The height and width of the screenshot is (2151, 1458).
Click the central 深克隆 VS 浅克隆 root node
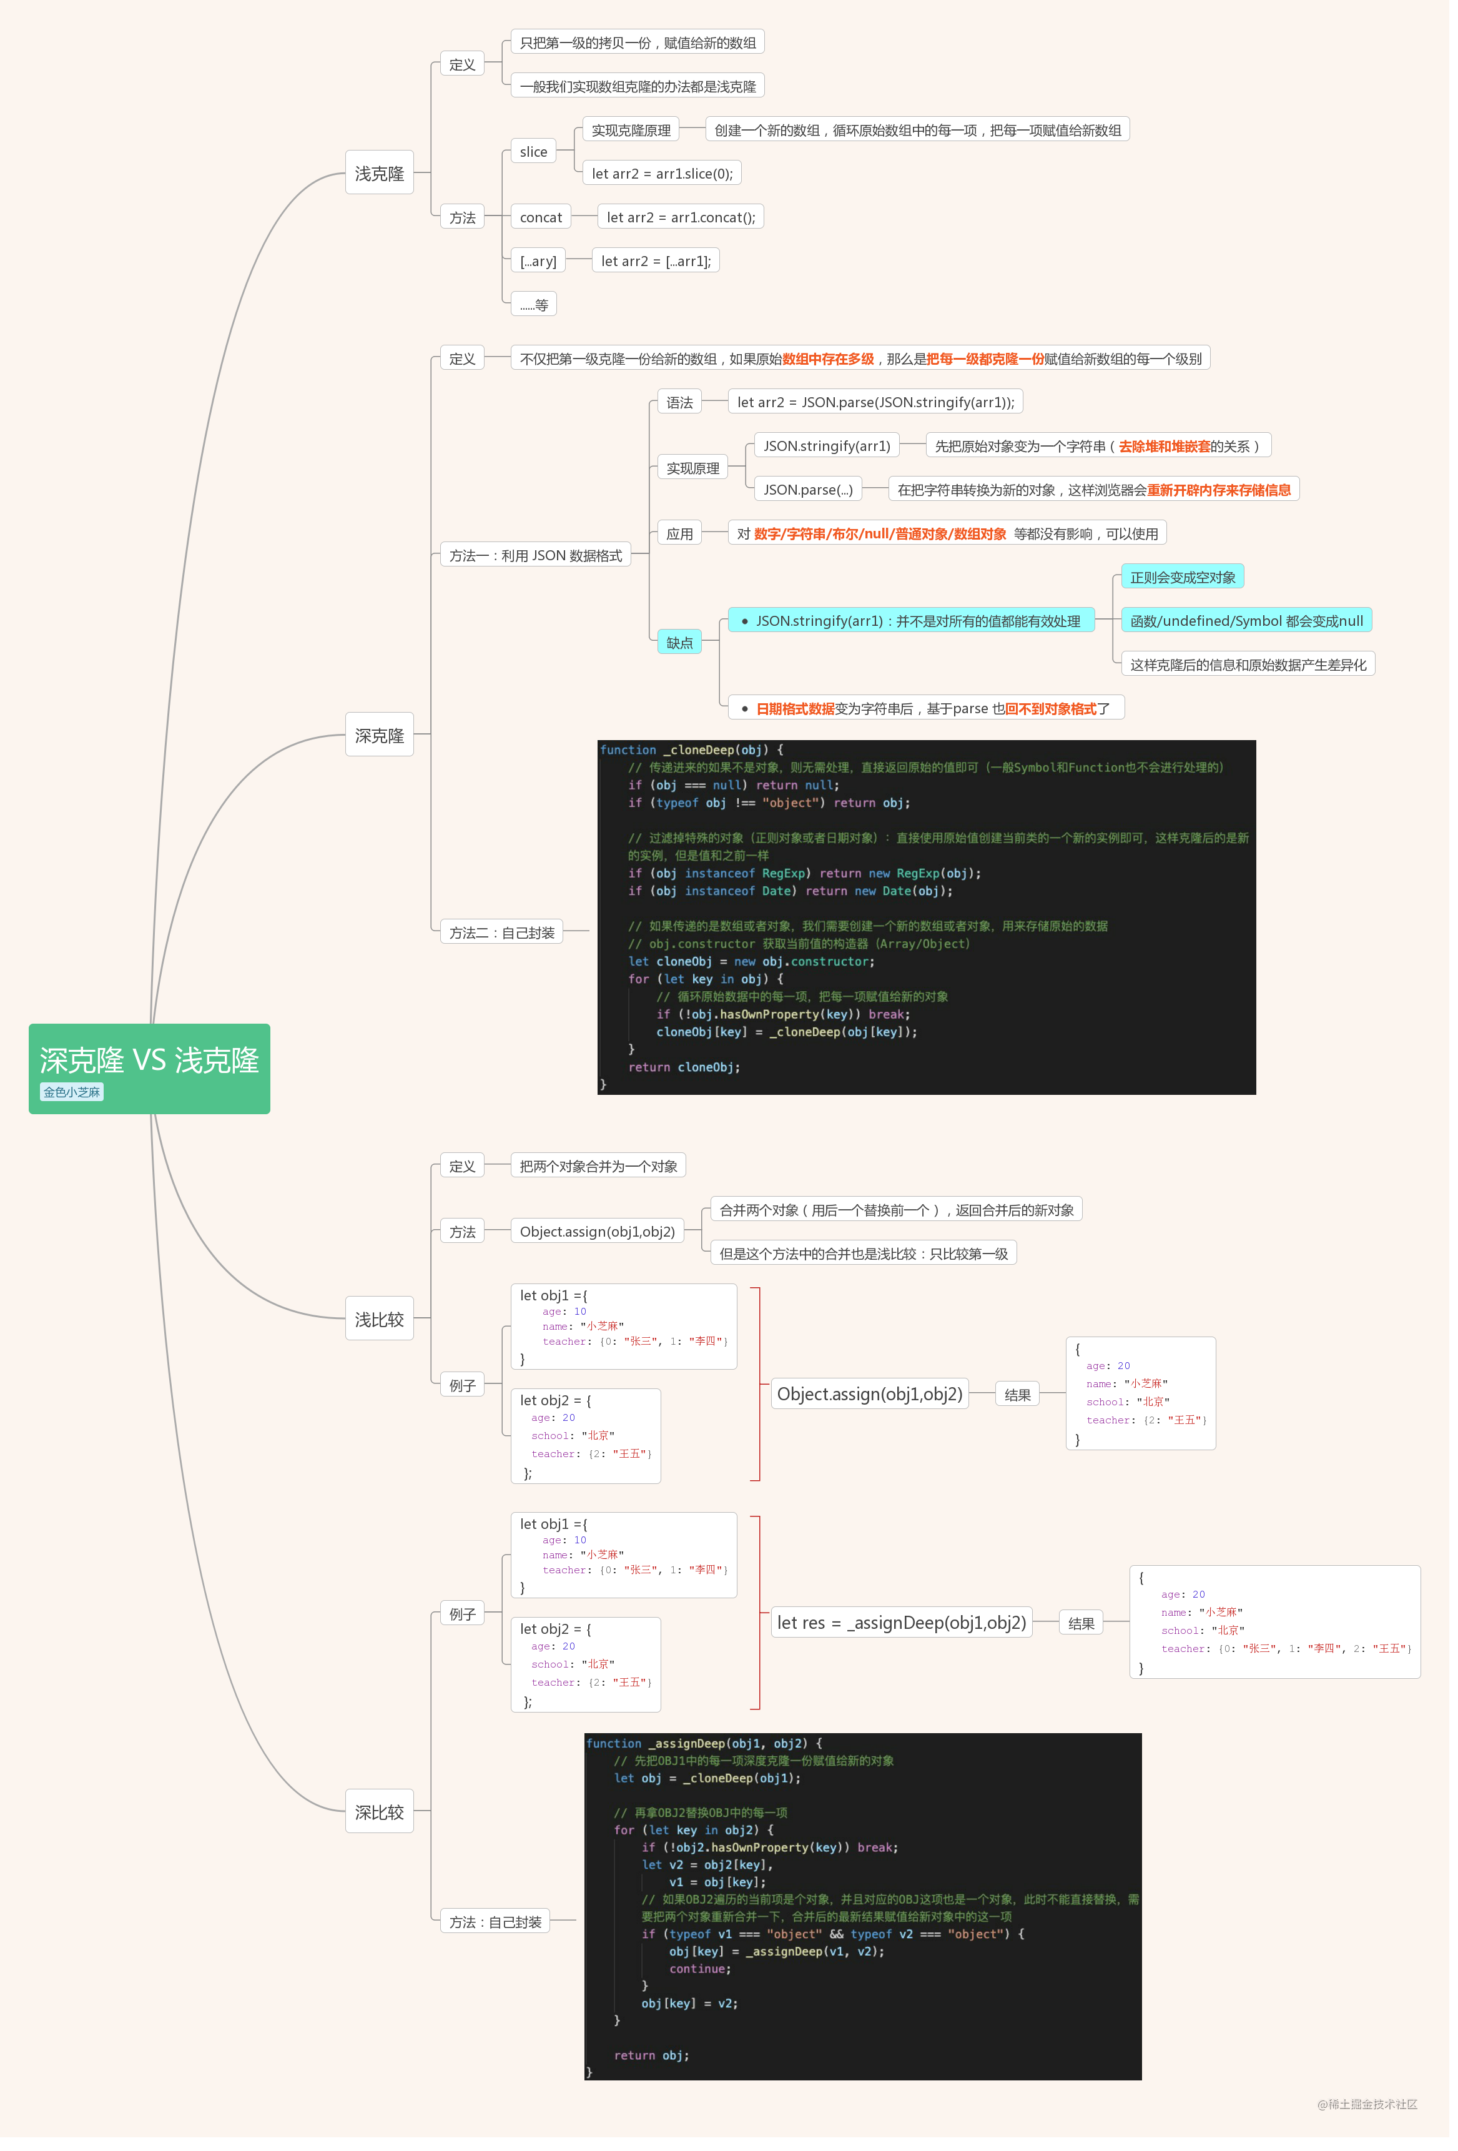[x=149, y=1060]
